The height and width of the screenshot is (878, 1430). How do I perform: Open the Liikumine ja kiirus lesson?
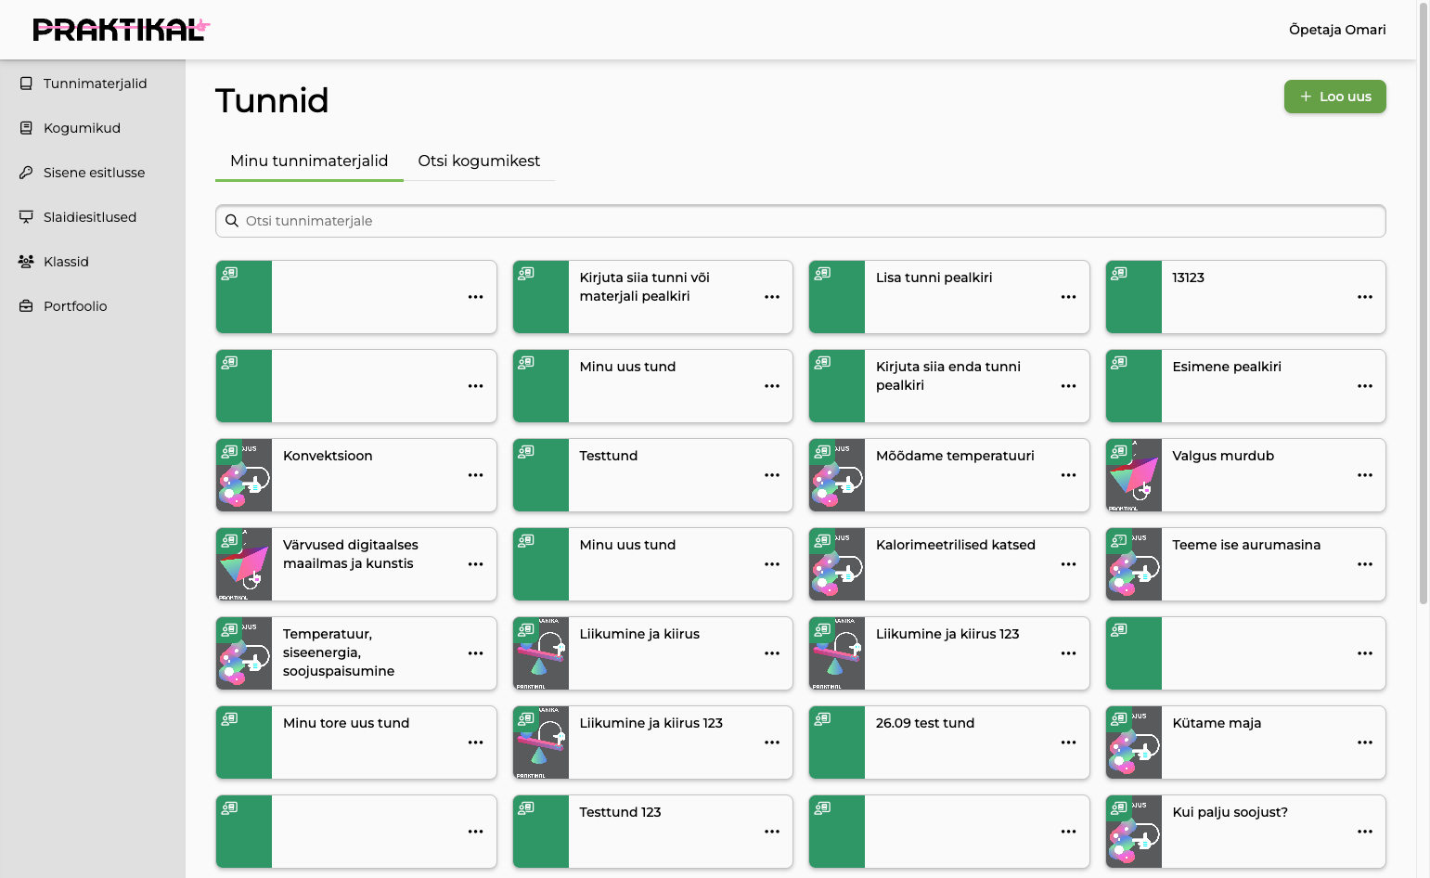pos(652,653)
